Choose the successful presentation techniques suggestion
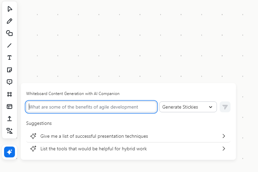Image resolution: width=258 pixels, height=172 pixels. coord(94,136)
